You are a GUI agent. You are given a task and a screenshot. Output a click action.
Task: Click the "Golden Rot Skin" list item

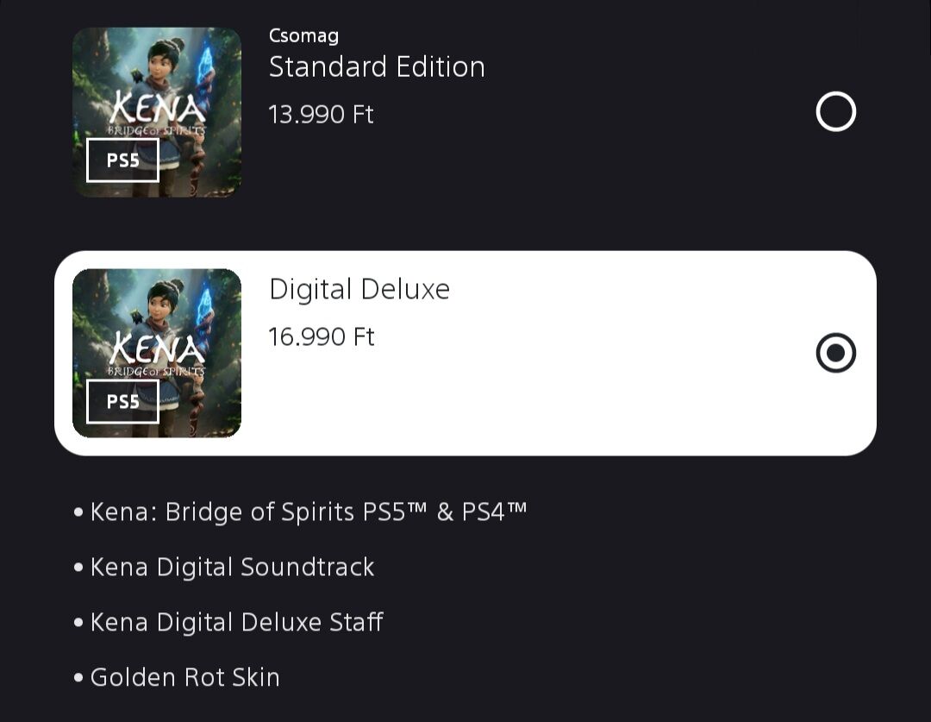coord(184,677)
